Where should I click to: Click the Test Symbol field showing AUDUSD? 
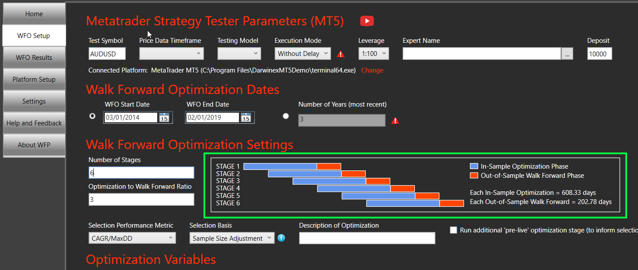(107, 54)
